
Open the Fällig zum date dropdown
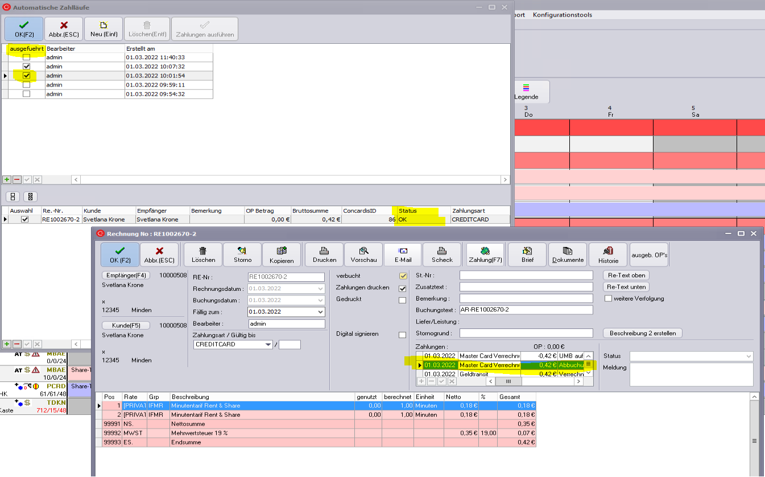tap(320, 312)
